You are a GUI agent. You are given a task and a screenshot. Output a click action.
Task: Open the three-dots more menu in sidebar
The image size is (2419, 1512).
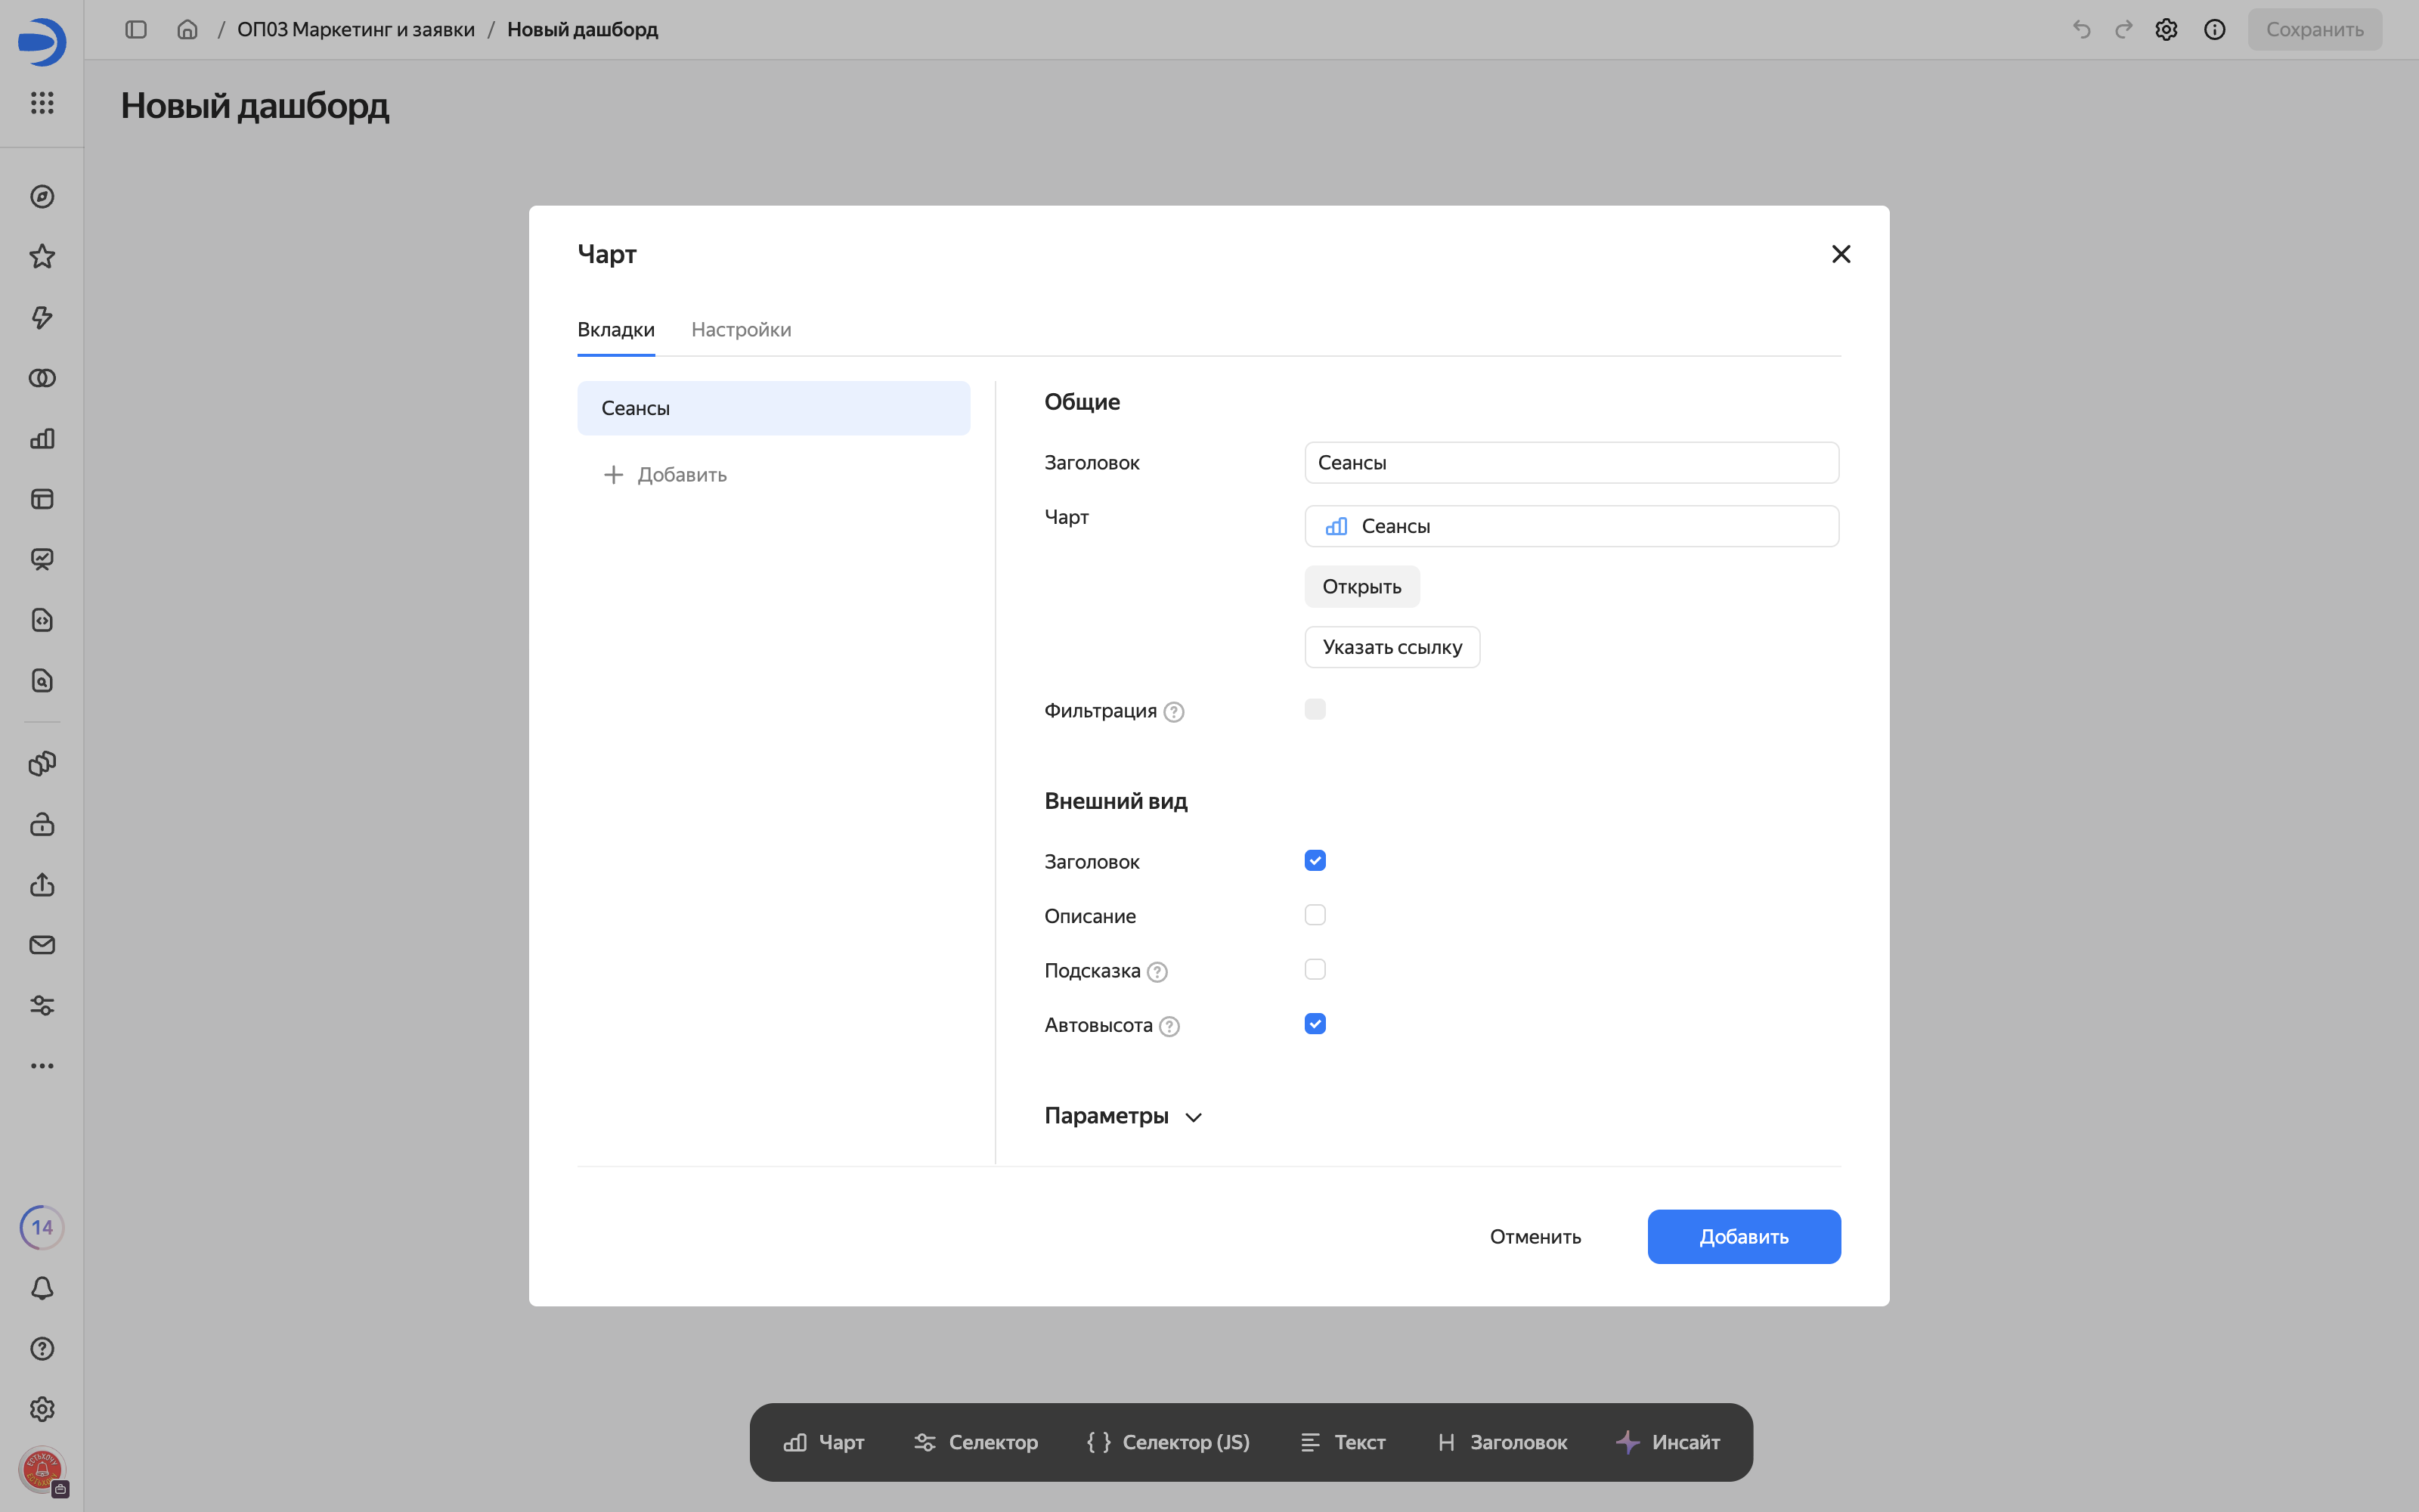click(42, 1066)
